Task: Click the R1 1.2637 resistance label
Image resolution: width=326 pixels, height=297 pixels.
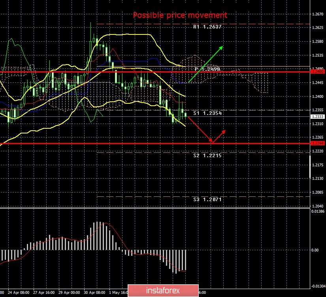Action: click(x=207, y=27)
